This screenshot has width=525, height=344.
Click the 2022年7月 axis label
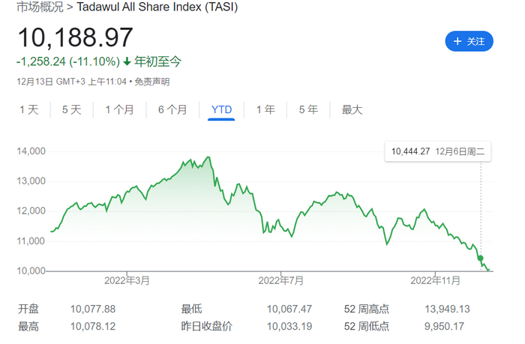281,280
